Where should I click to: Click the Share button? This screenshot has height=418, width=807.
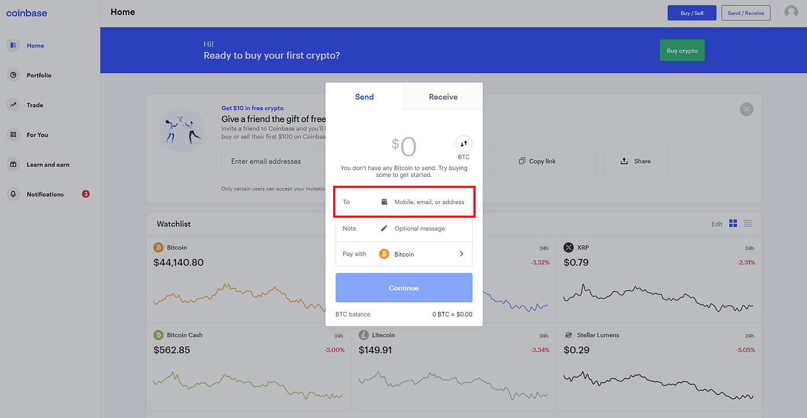click(636, 161)
